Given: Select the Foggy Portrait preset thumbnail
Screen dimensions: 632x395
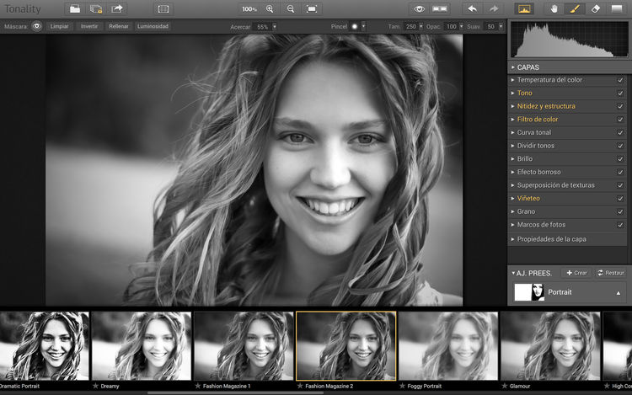Looking at the screenshot, I should 448,346.
